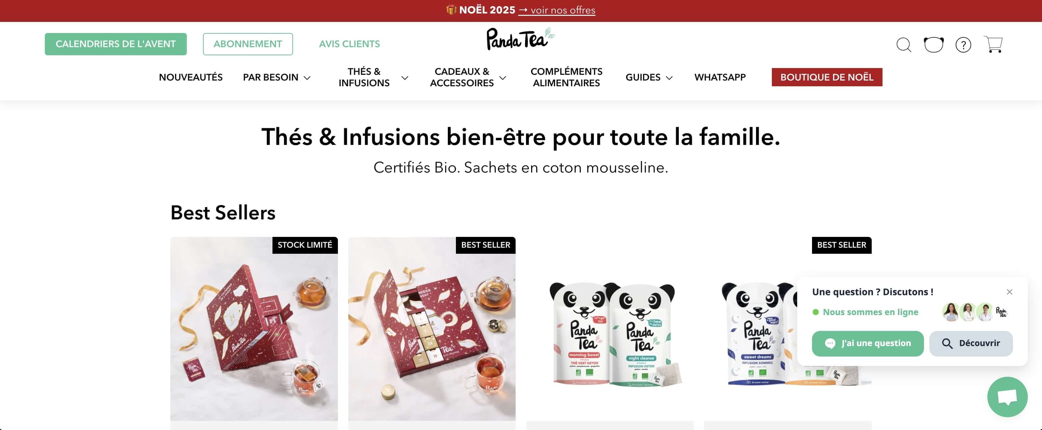This screenshot has width=1042, height=430.
Task: Open the Stock Limité advent calendar thumbnail
Action: [254, 329]
